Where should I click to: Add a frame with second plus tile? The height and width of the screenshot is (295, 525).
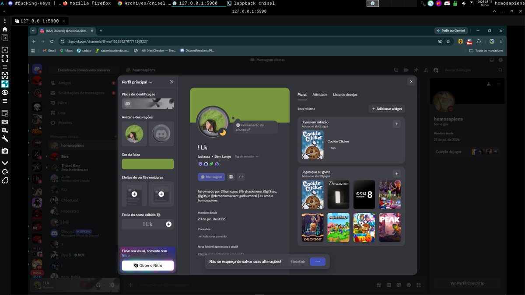point(161,194)
